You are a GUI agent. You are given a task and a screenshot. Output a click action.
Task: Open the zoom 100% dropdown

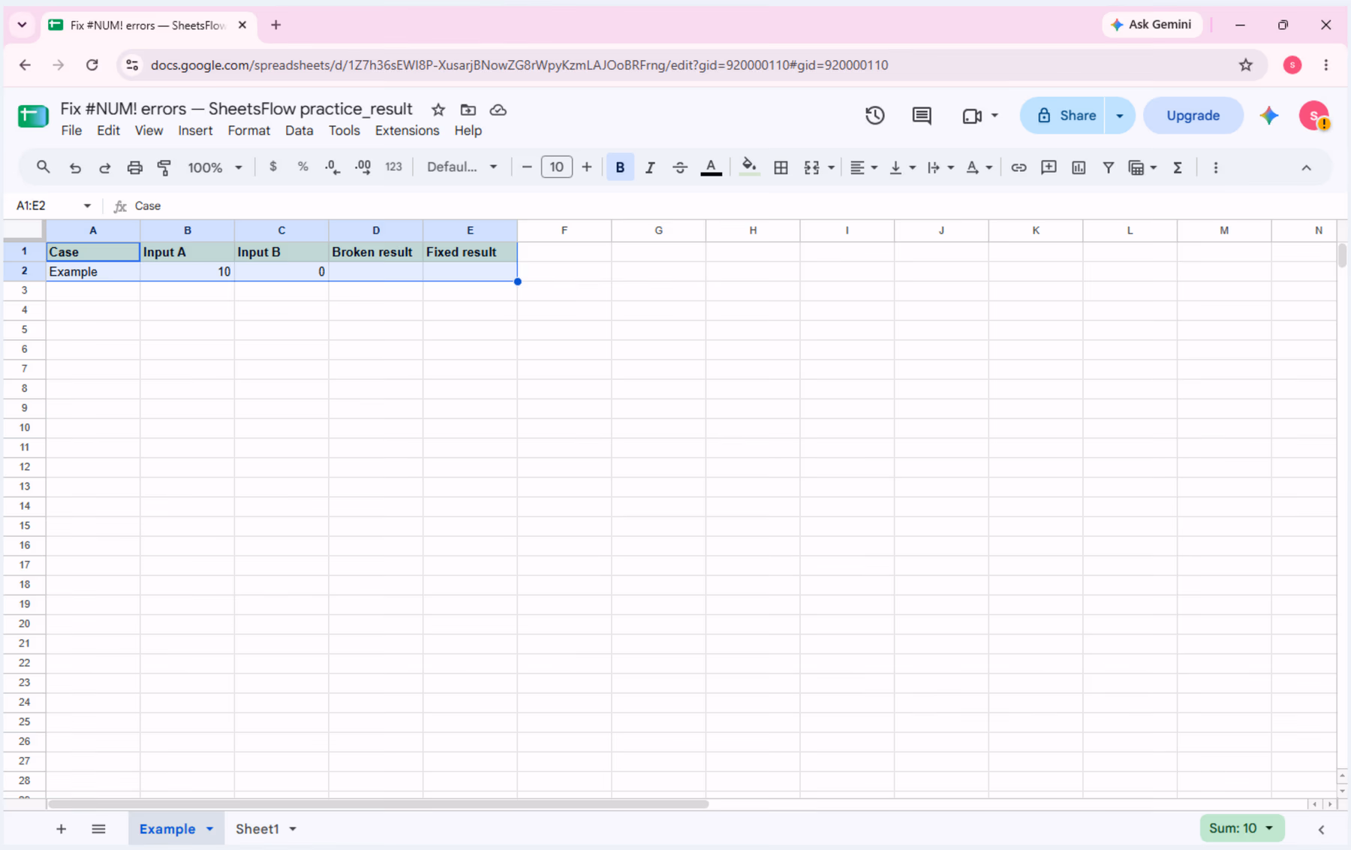point(215,167)
